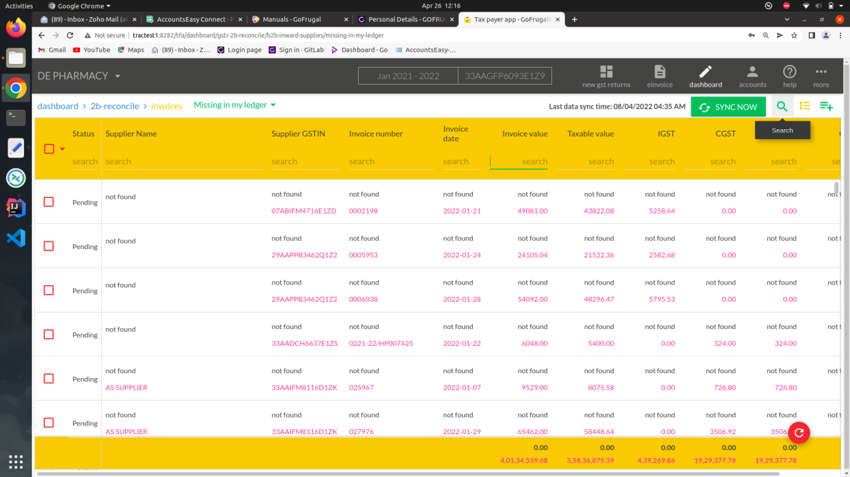Open the Login page bookmark
The width and height of the screenshot is (850, 477).
[239, 50]
